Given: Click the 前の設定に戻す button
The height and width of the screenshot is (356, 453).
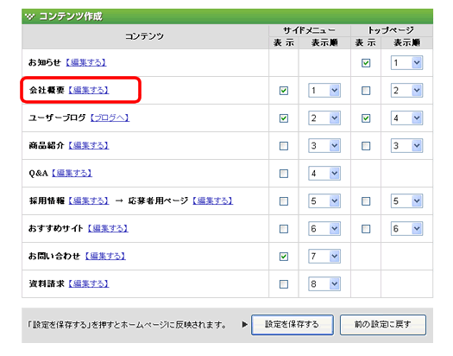Looking at the screenshot, I should pyautogui.click(x=383, y=325).
